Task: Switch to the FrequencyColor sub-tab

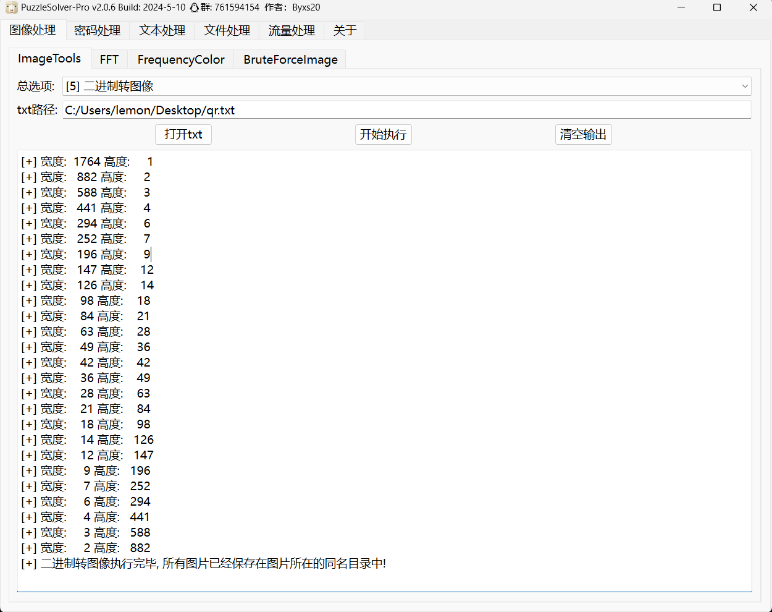Action: pos(181,59)
